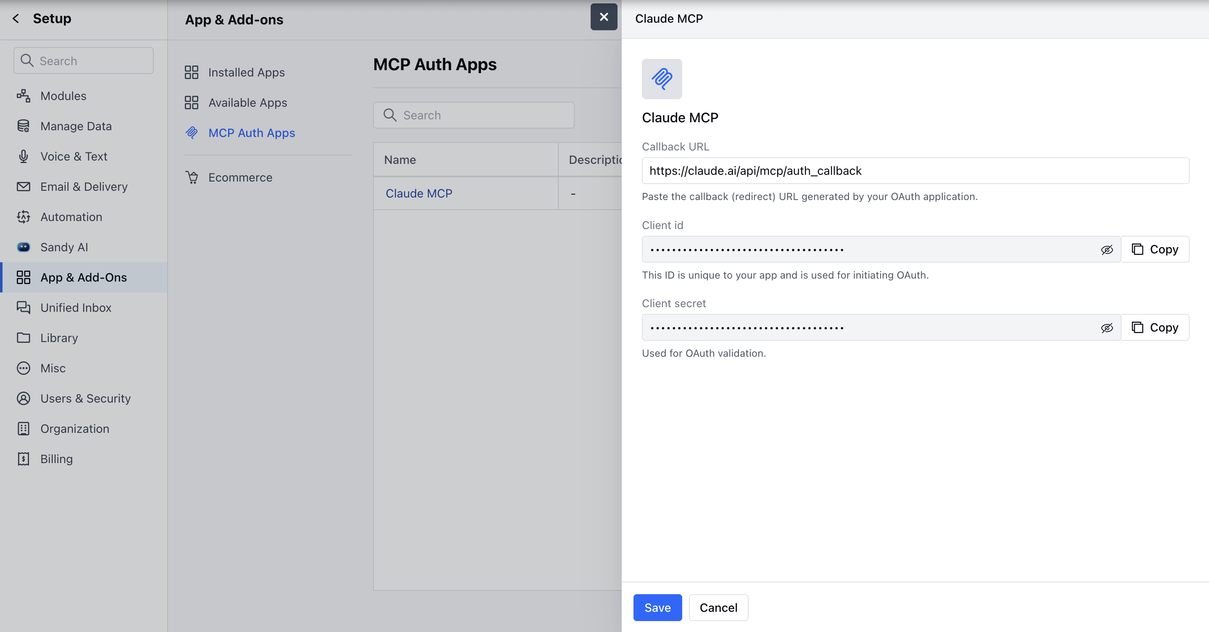
Task: Go to Library section
Action: (x=84, y=337)
